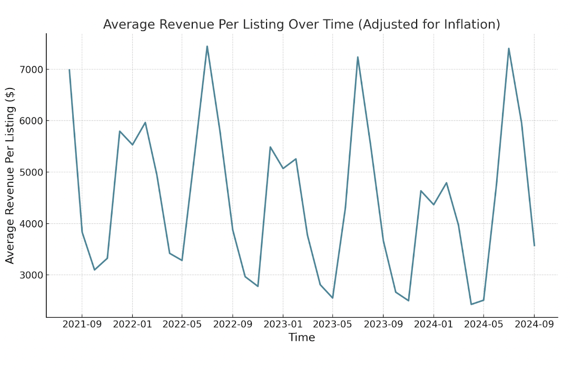Image resolution: width=572 pixels, height=373 pixels.
Task: Click the 2022-05 x-axis tick label
Action: point(182,325)
